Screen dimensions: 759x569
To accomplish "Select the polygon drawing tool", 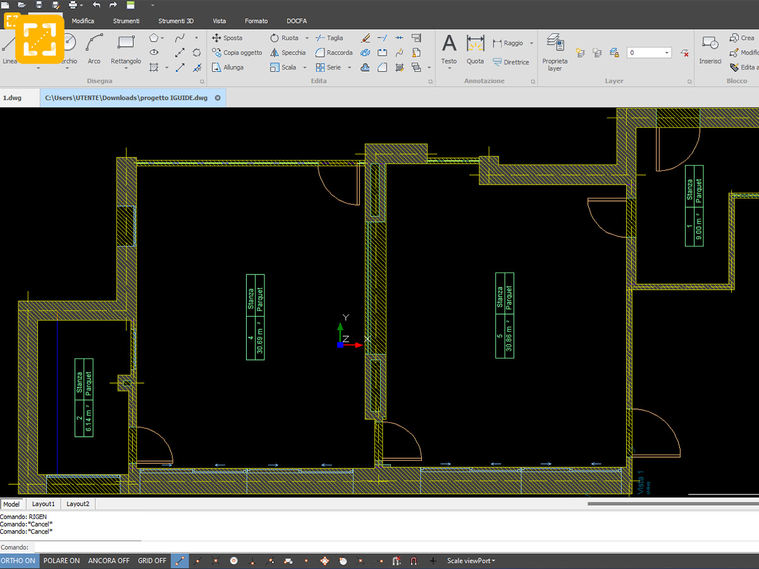I will (154, 38).
